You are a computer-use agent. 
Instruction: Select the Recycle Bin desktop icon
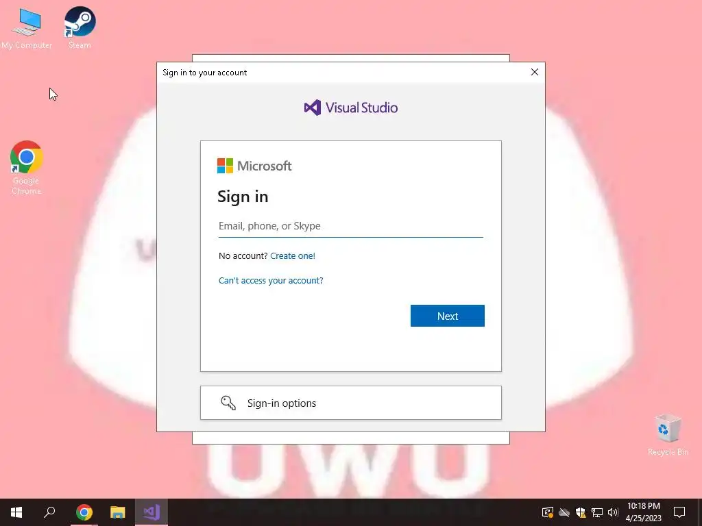[668, 435]
